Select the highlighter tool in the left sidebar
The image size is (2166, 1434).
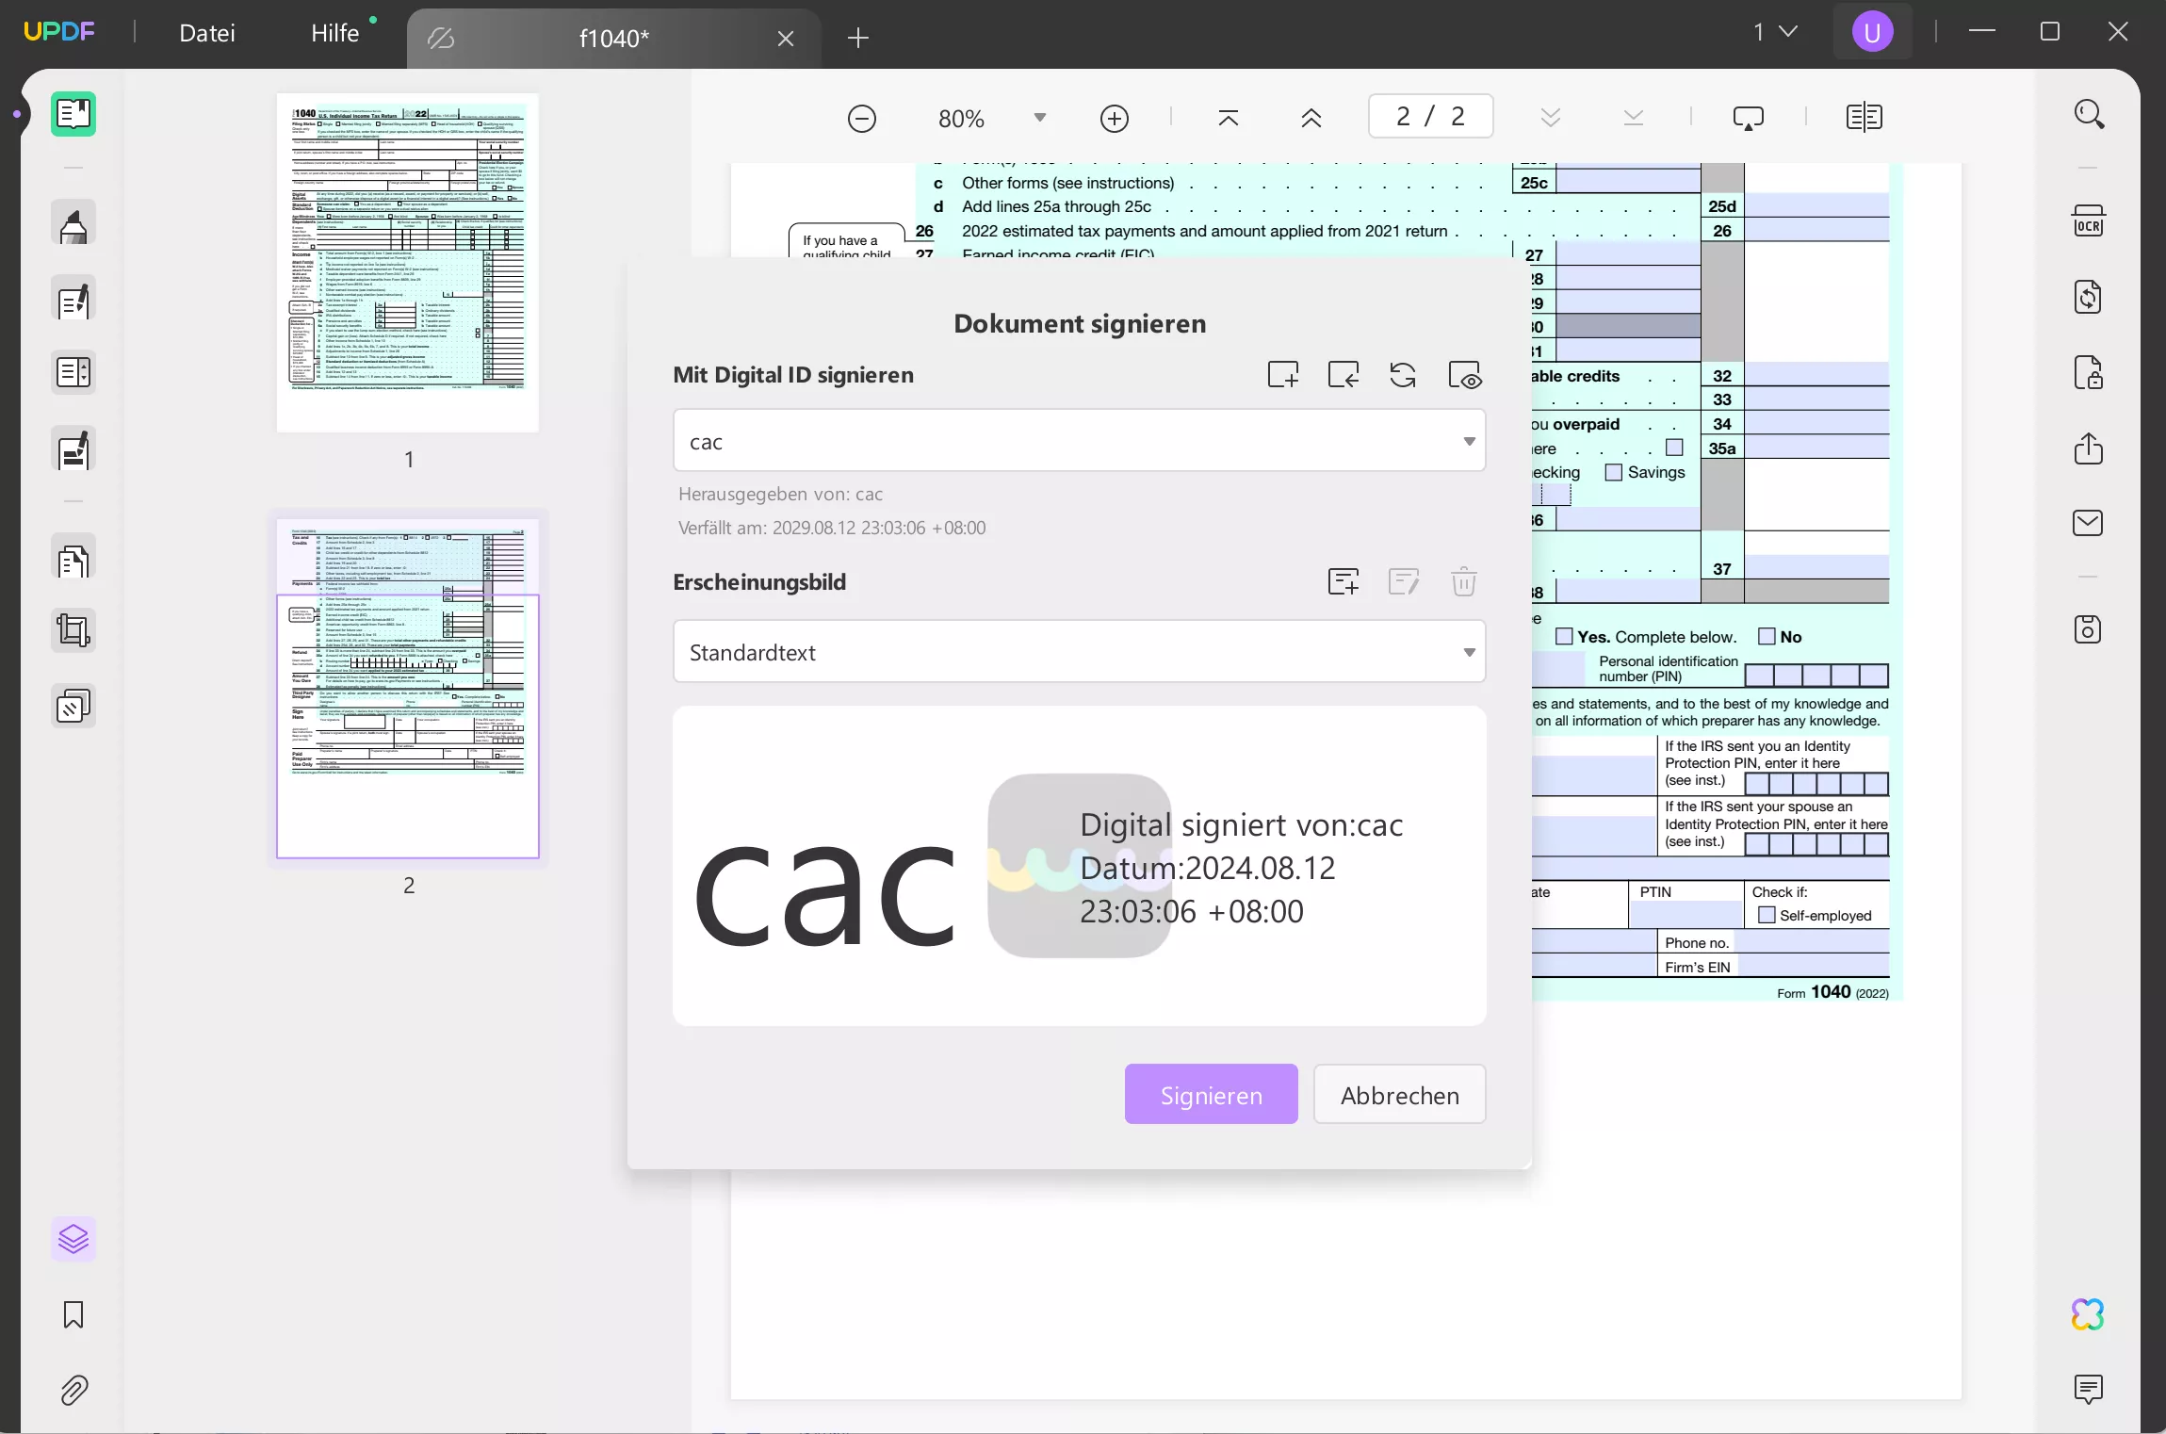click(x=73, y=222)
